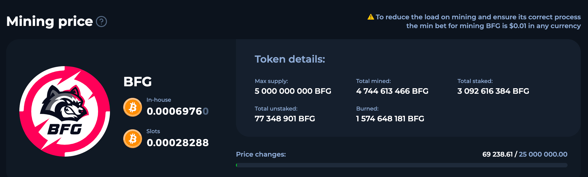Click the Max supply value 5 000 000 000 BFG
The height and width of the screenshot is (177, 588).
click(293, 91)
